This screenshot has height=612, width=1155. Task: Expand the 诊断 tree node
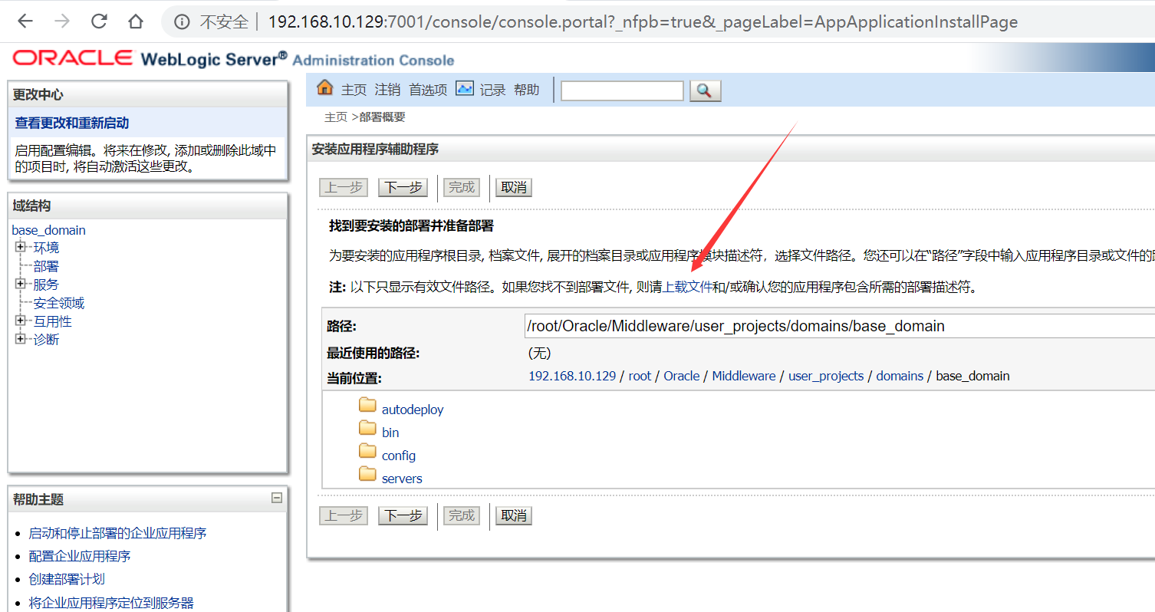pos(21,339)
